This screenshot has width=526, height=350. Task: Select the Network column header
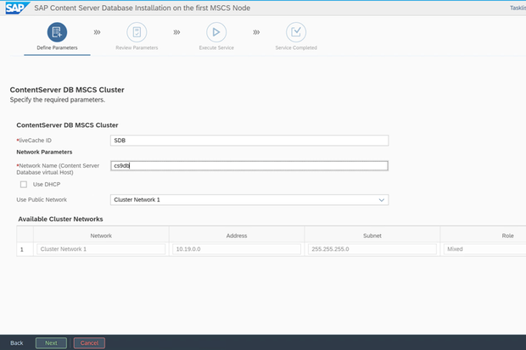(101, 236)
